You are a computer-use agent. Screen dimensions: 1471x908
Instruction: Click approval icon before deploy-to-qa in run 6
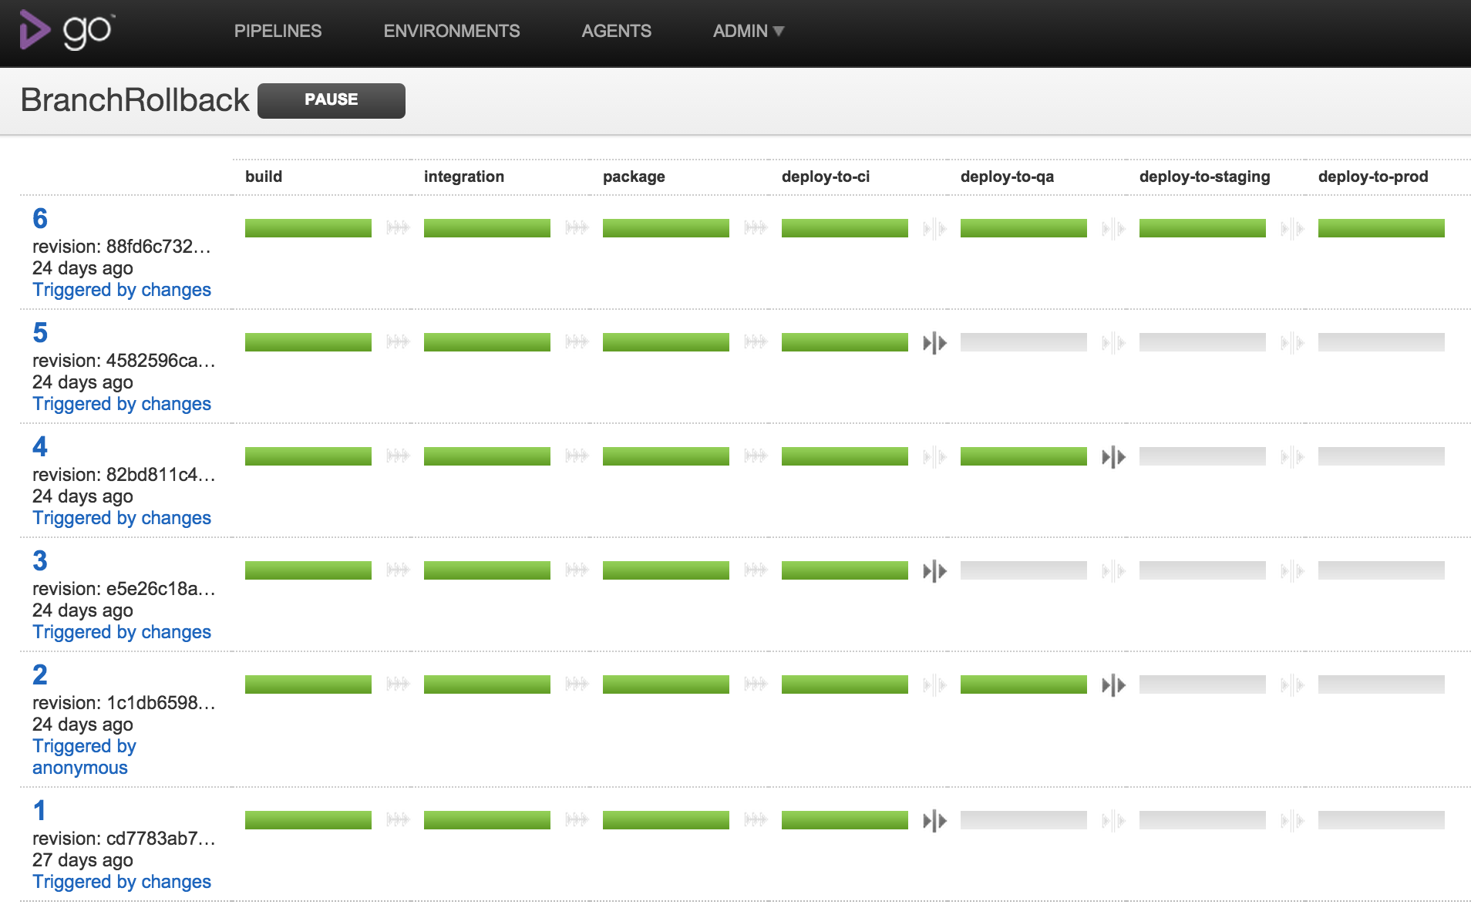point(934,229)
